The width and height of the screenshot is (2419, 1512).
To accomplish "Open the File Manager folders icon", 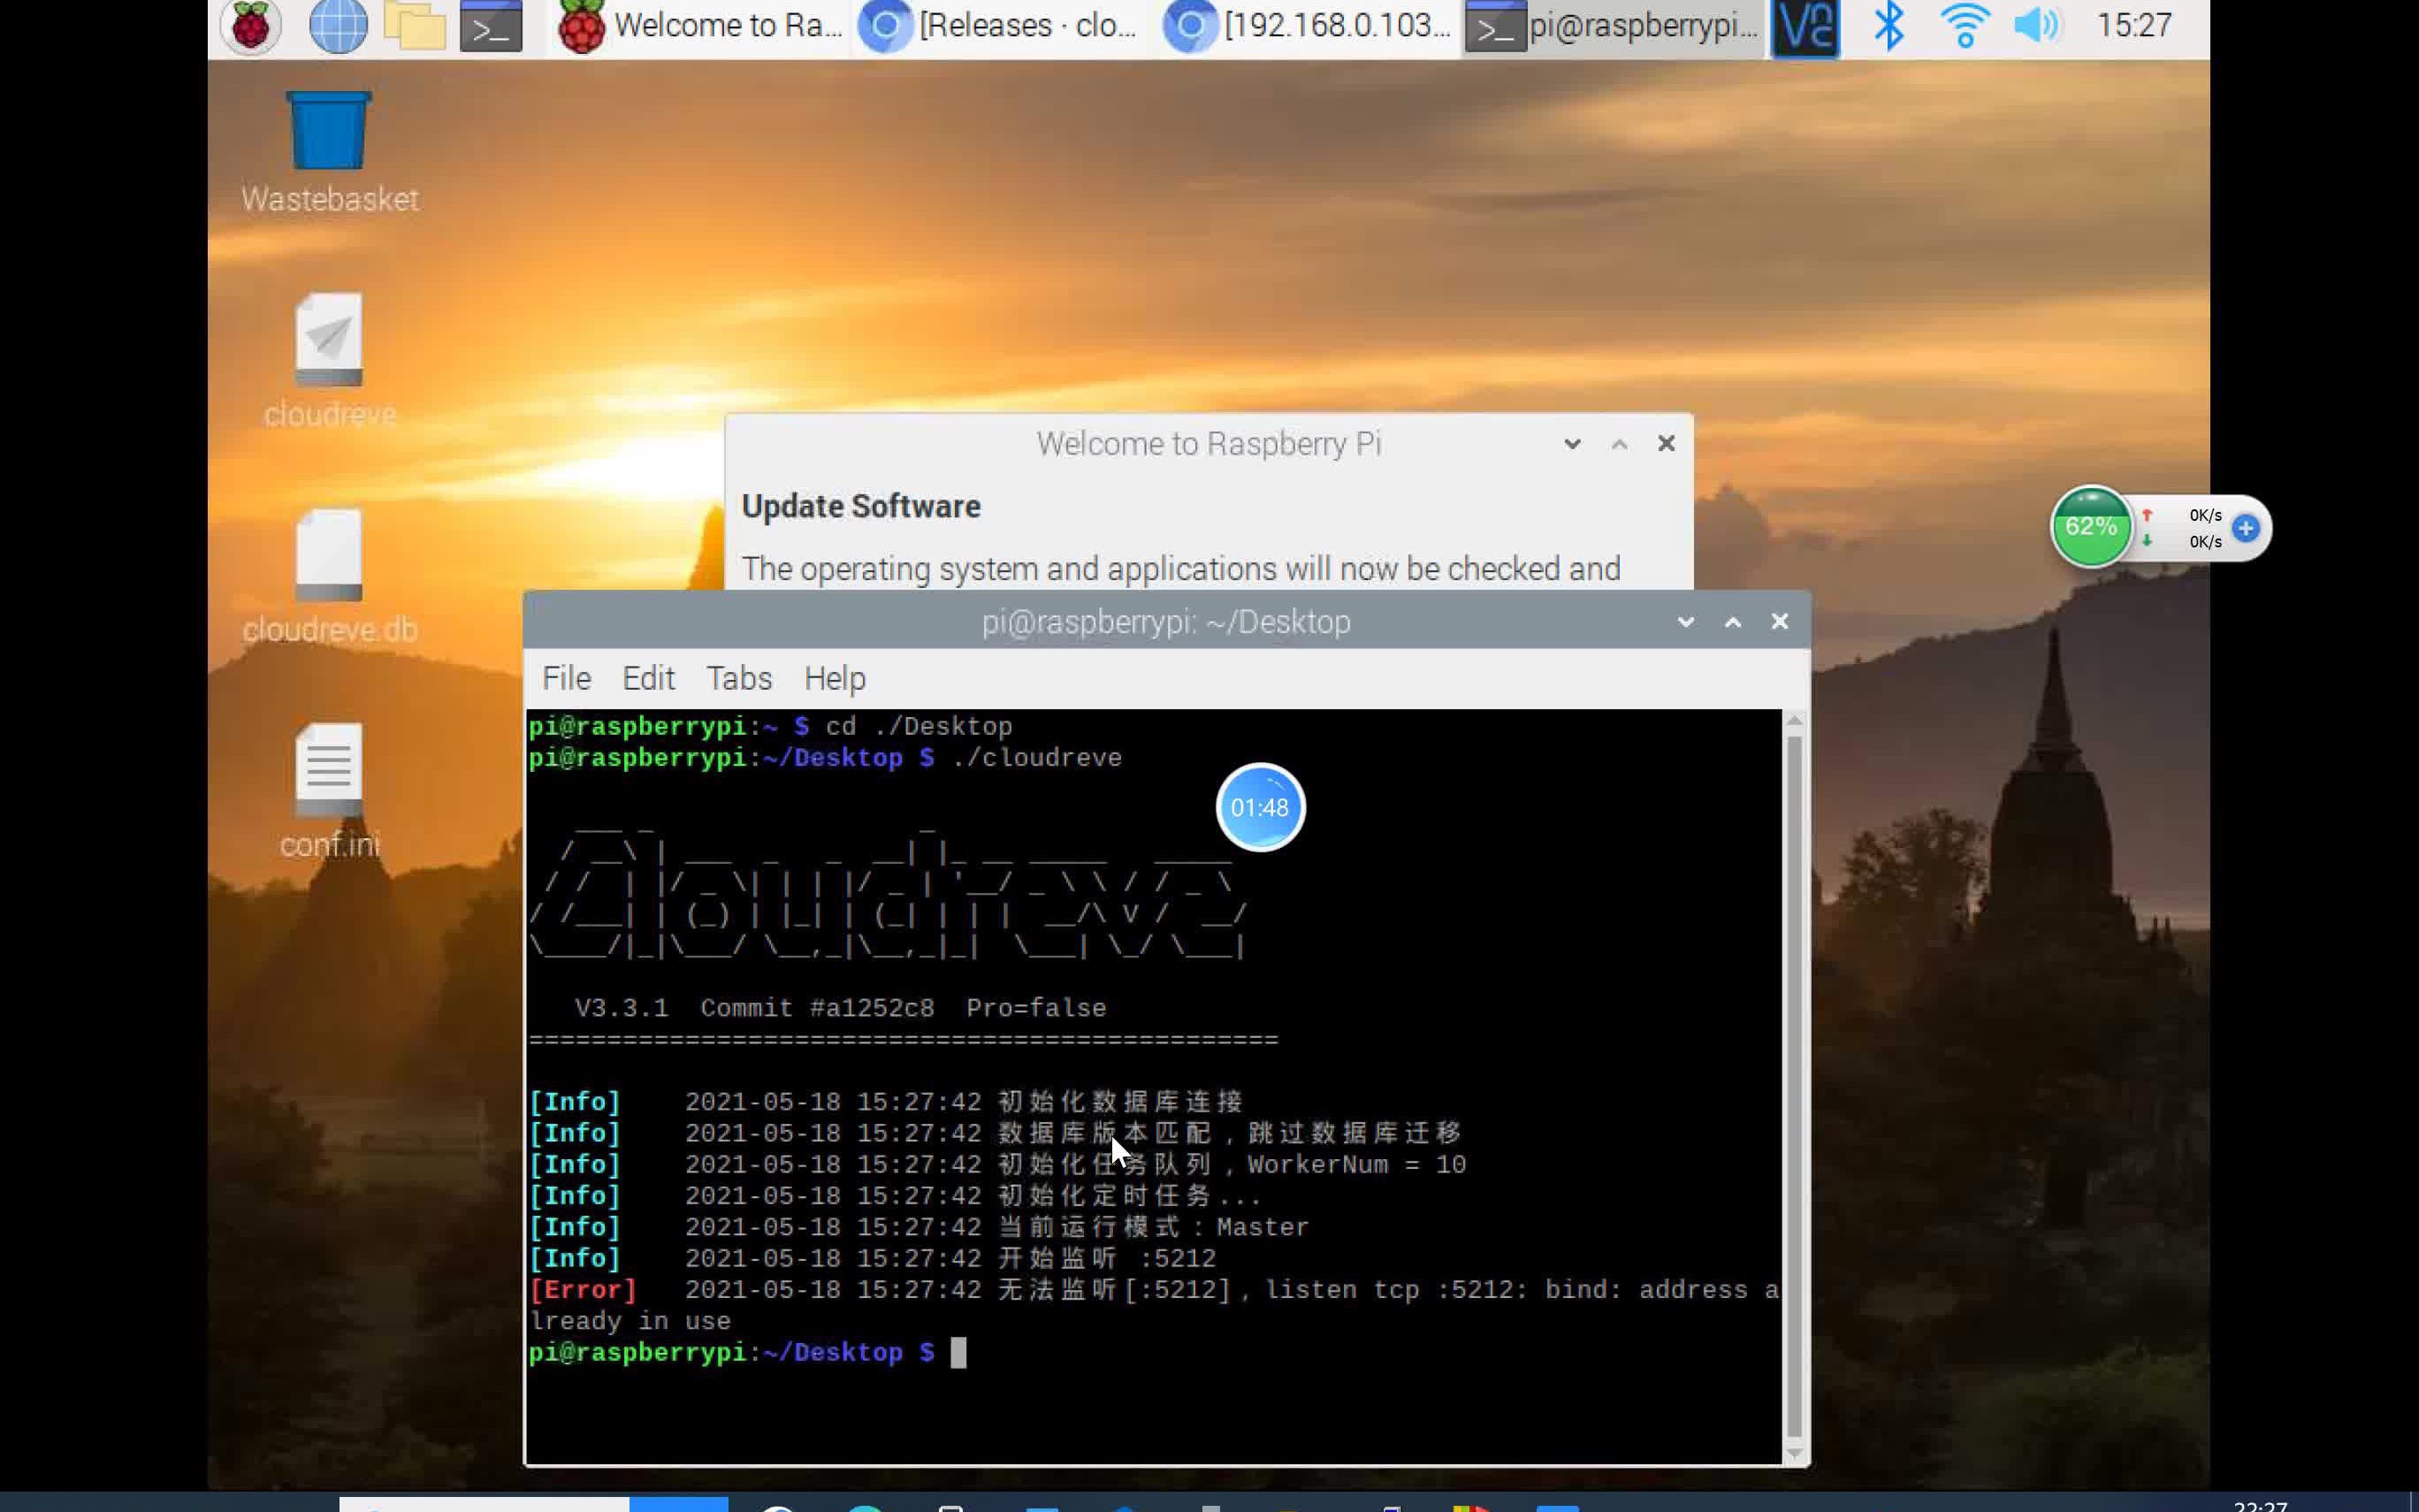I will [x=414, y=26].
